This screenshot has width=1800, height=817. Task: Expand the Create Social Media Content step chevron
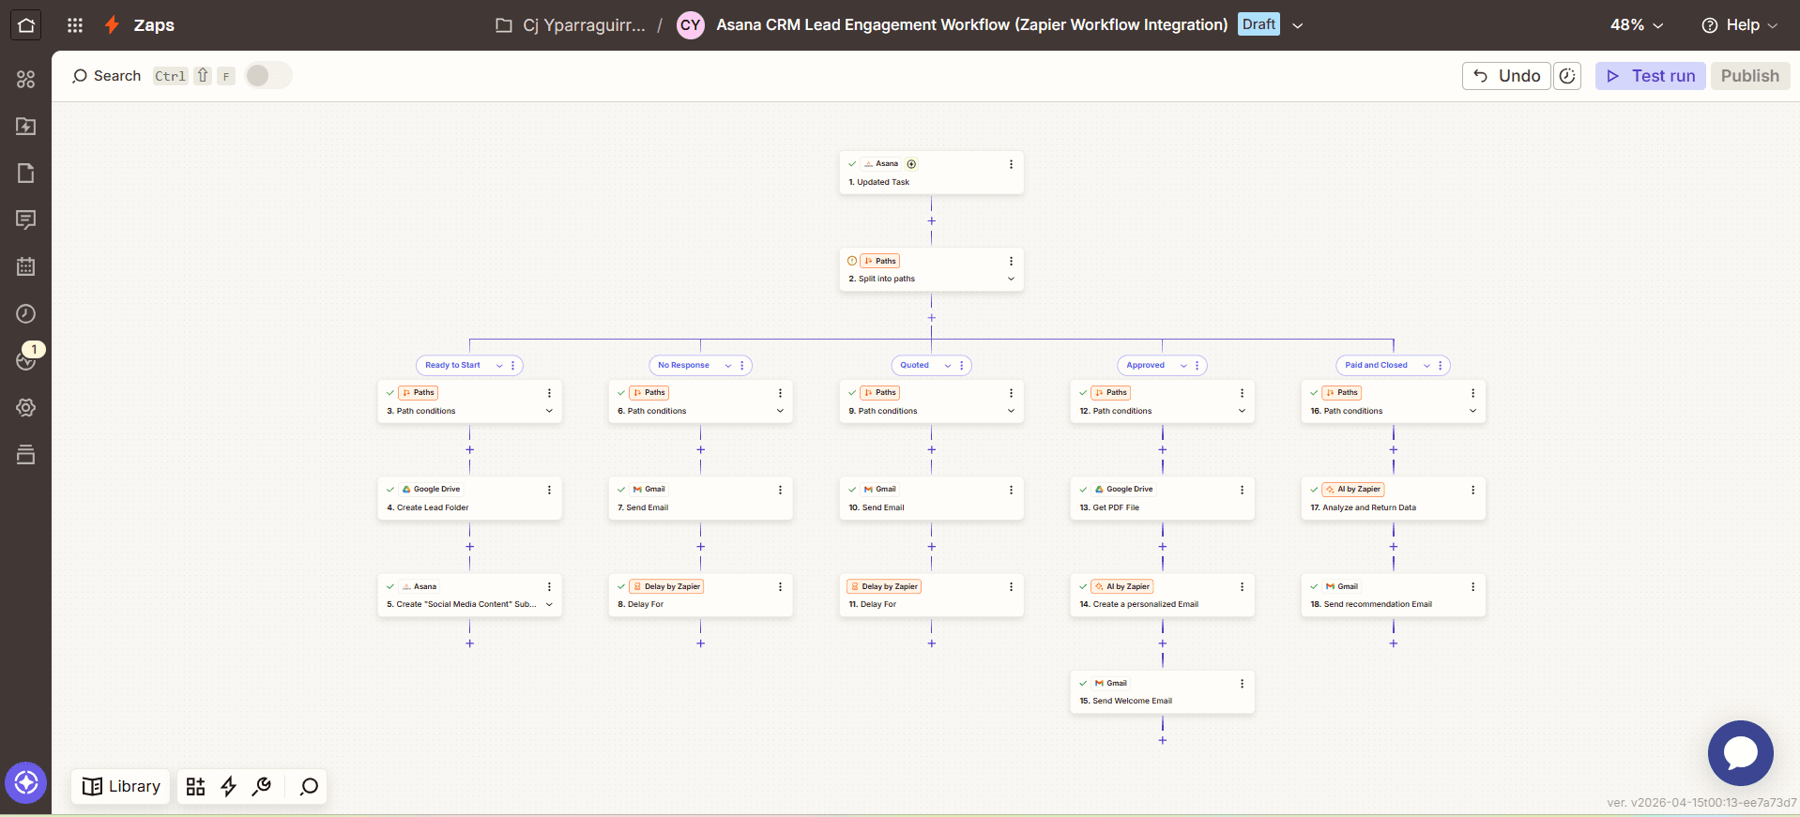[549, 605]
